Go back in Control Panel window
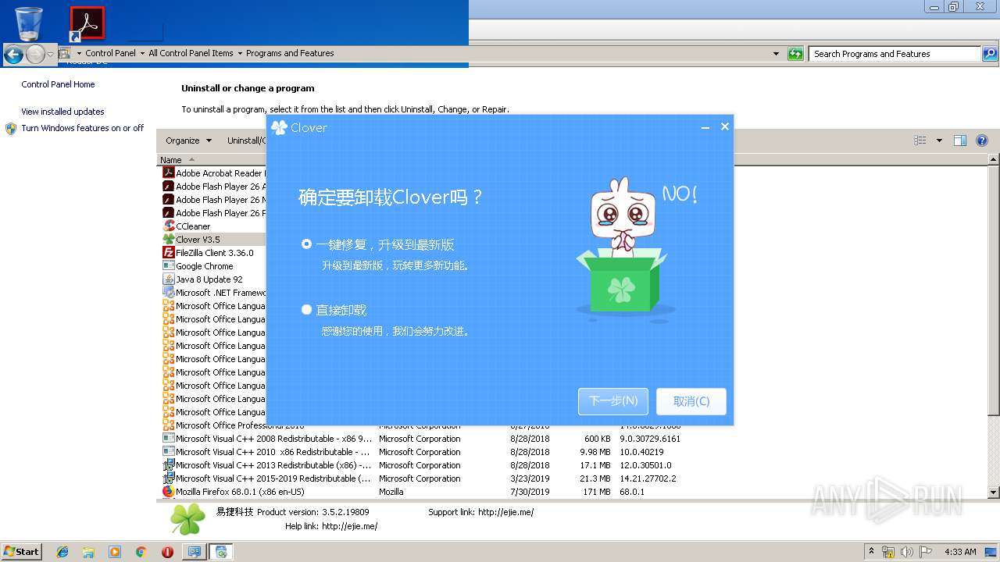Viewport: 1000px width, 562px height. [13, 54]
